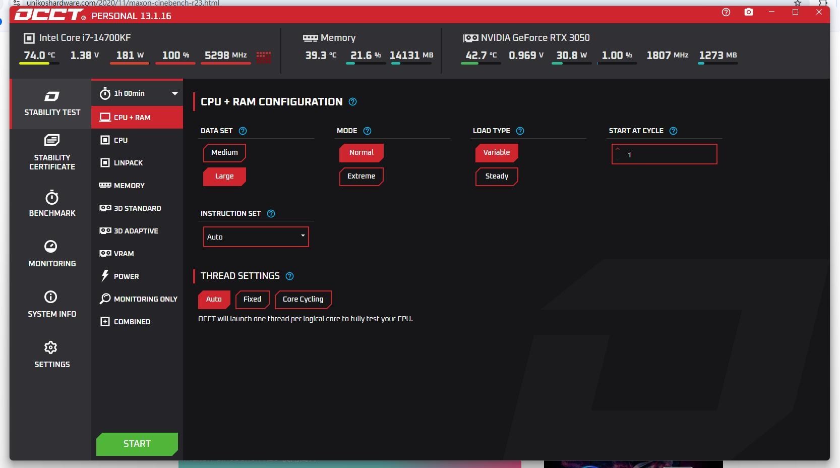This screenshot has height=468, width=840.
Task: Choose the Medium data set
Action: pos(224,153)
